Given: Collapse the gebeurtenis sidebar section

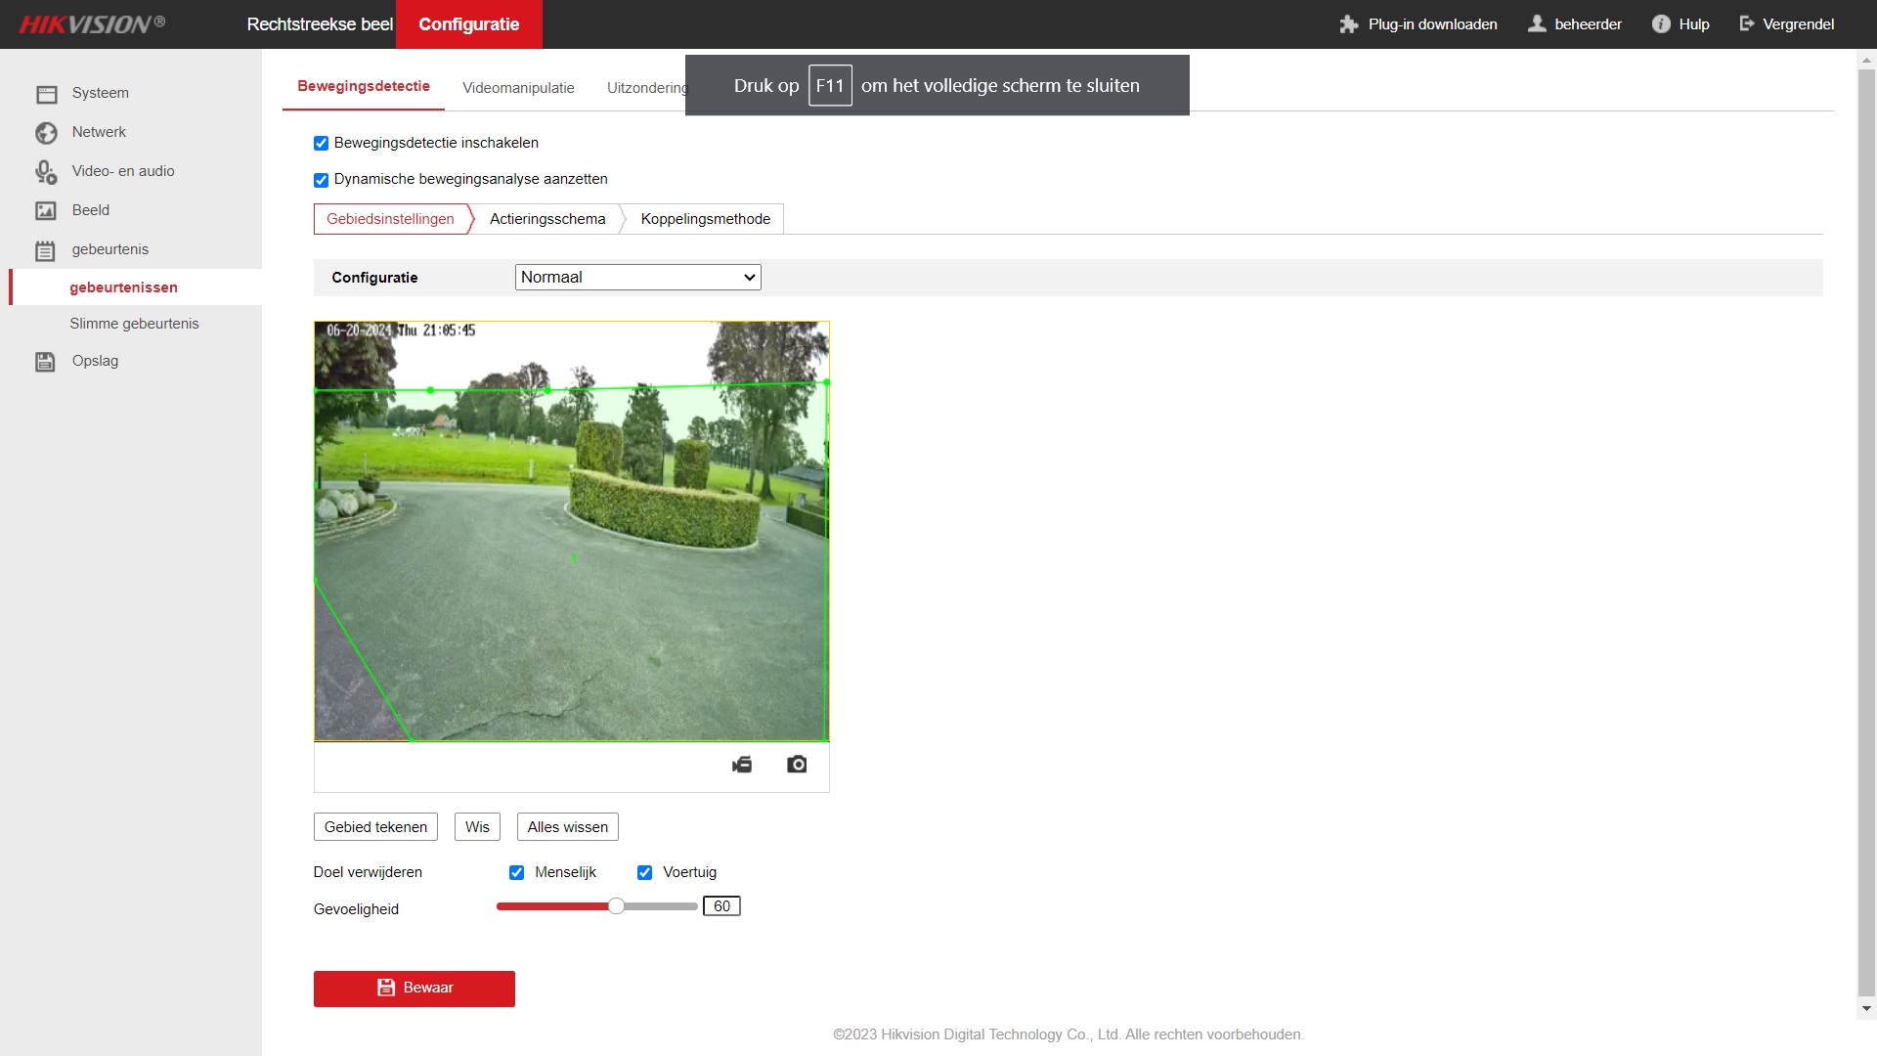Looking at the screenshot, I should coord(109,249).
